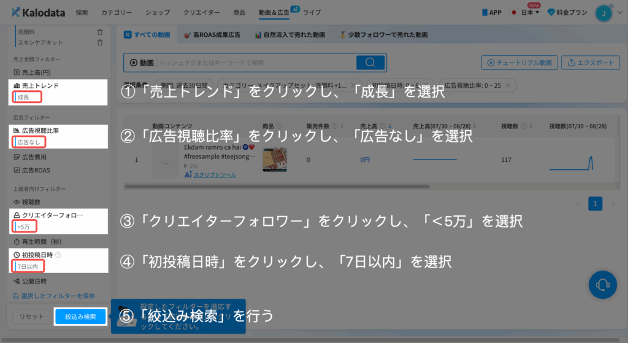Open the クリエイター menu
The width and height of the screenshot is (628, 343).
click(201, 12)
